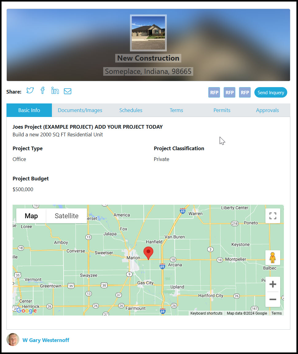Image resolution: width=298 pixels, height=354 pixels.
Task: Share the project via email
Action: pyautogui.click(x=68, y=91)
